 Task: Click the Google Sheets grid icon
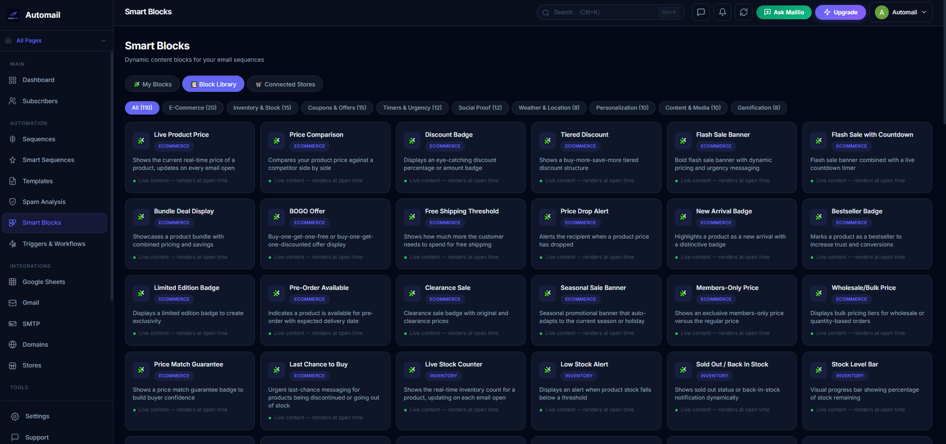[13, 282]
